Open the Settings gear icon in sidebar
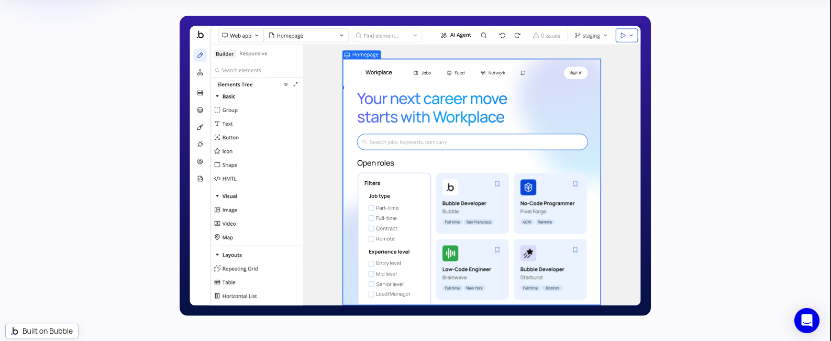 [x=200, y=162]
